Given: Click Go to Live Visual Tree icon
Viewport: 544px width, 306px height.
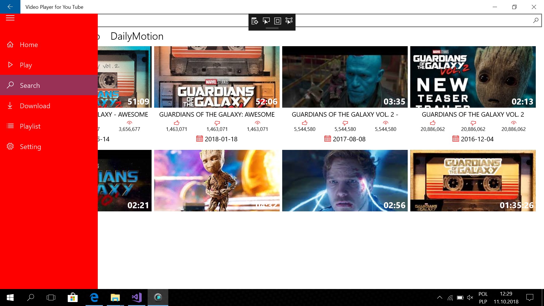Looking at the screenshot, I should click(x=254, y=21).
